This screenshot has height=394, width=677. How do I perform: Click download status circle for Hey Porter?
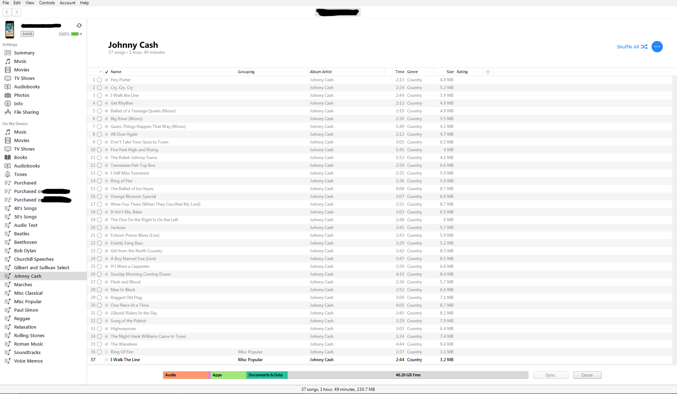[99, 80]
